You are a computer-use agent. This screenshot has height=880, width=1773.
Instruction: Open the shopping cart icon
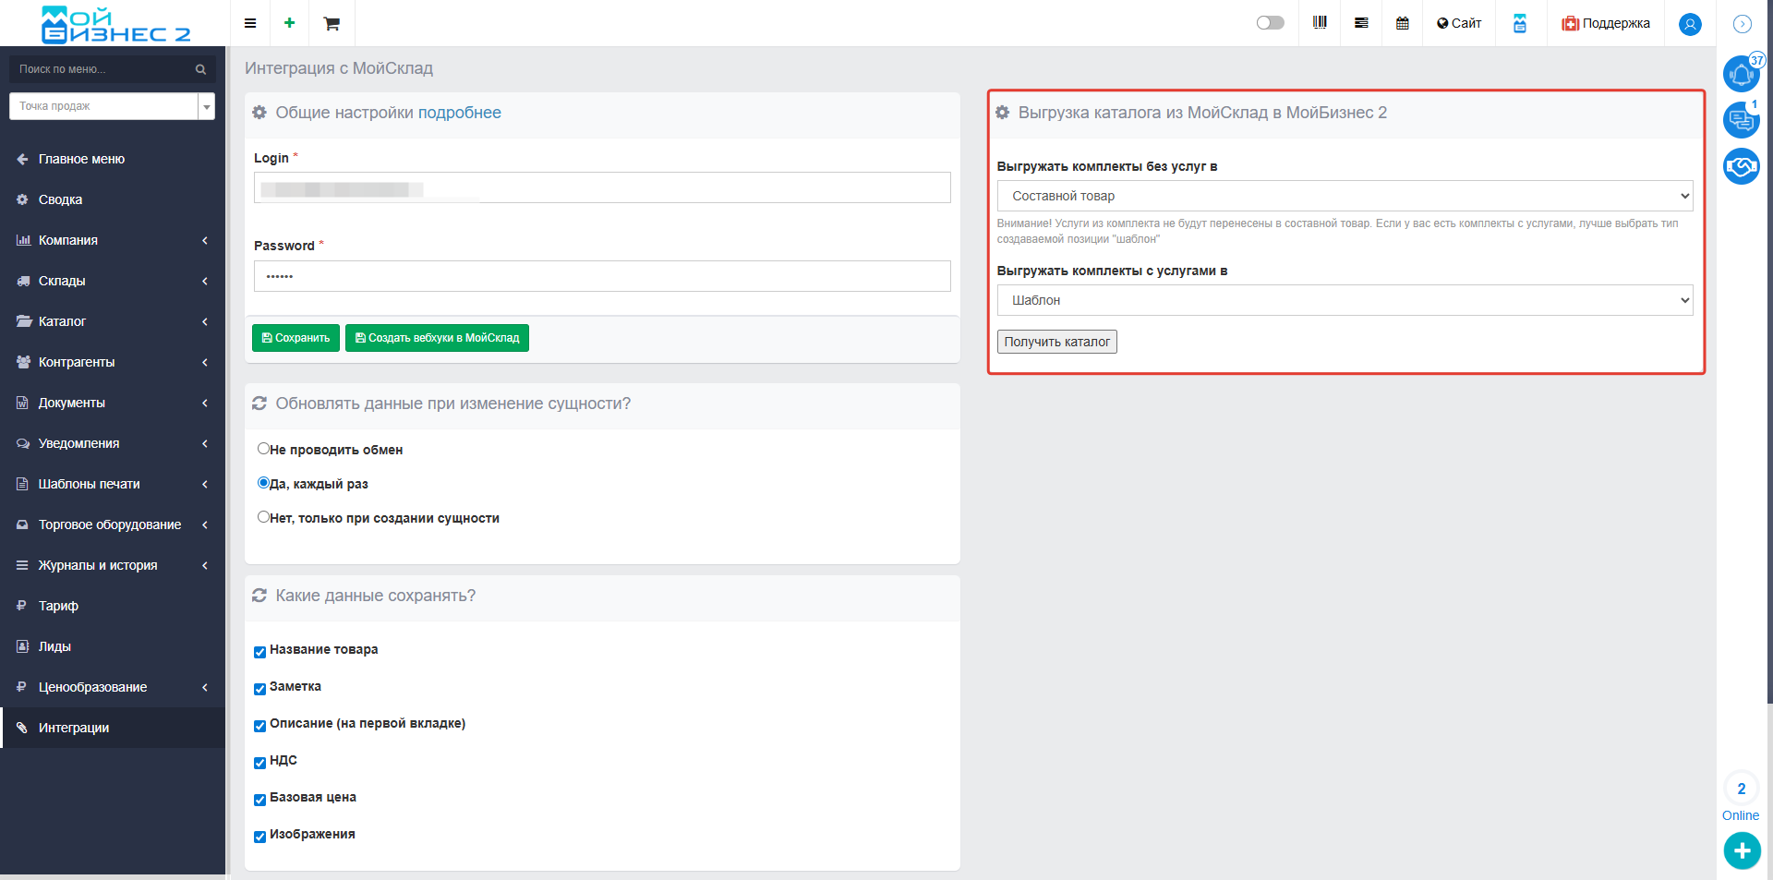click(332, 24)
